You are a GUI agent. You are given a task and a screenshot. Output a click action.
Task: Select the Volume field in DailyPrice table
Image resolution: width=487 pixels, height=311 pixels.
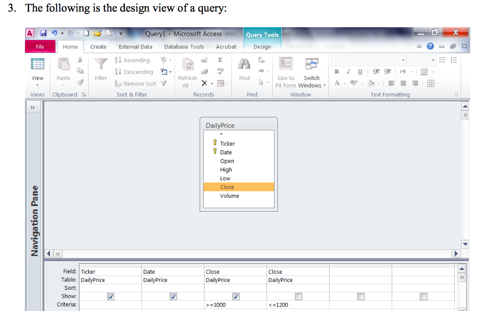pos(239,196)
